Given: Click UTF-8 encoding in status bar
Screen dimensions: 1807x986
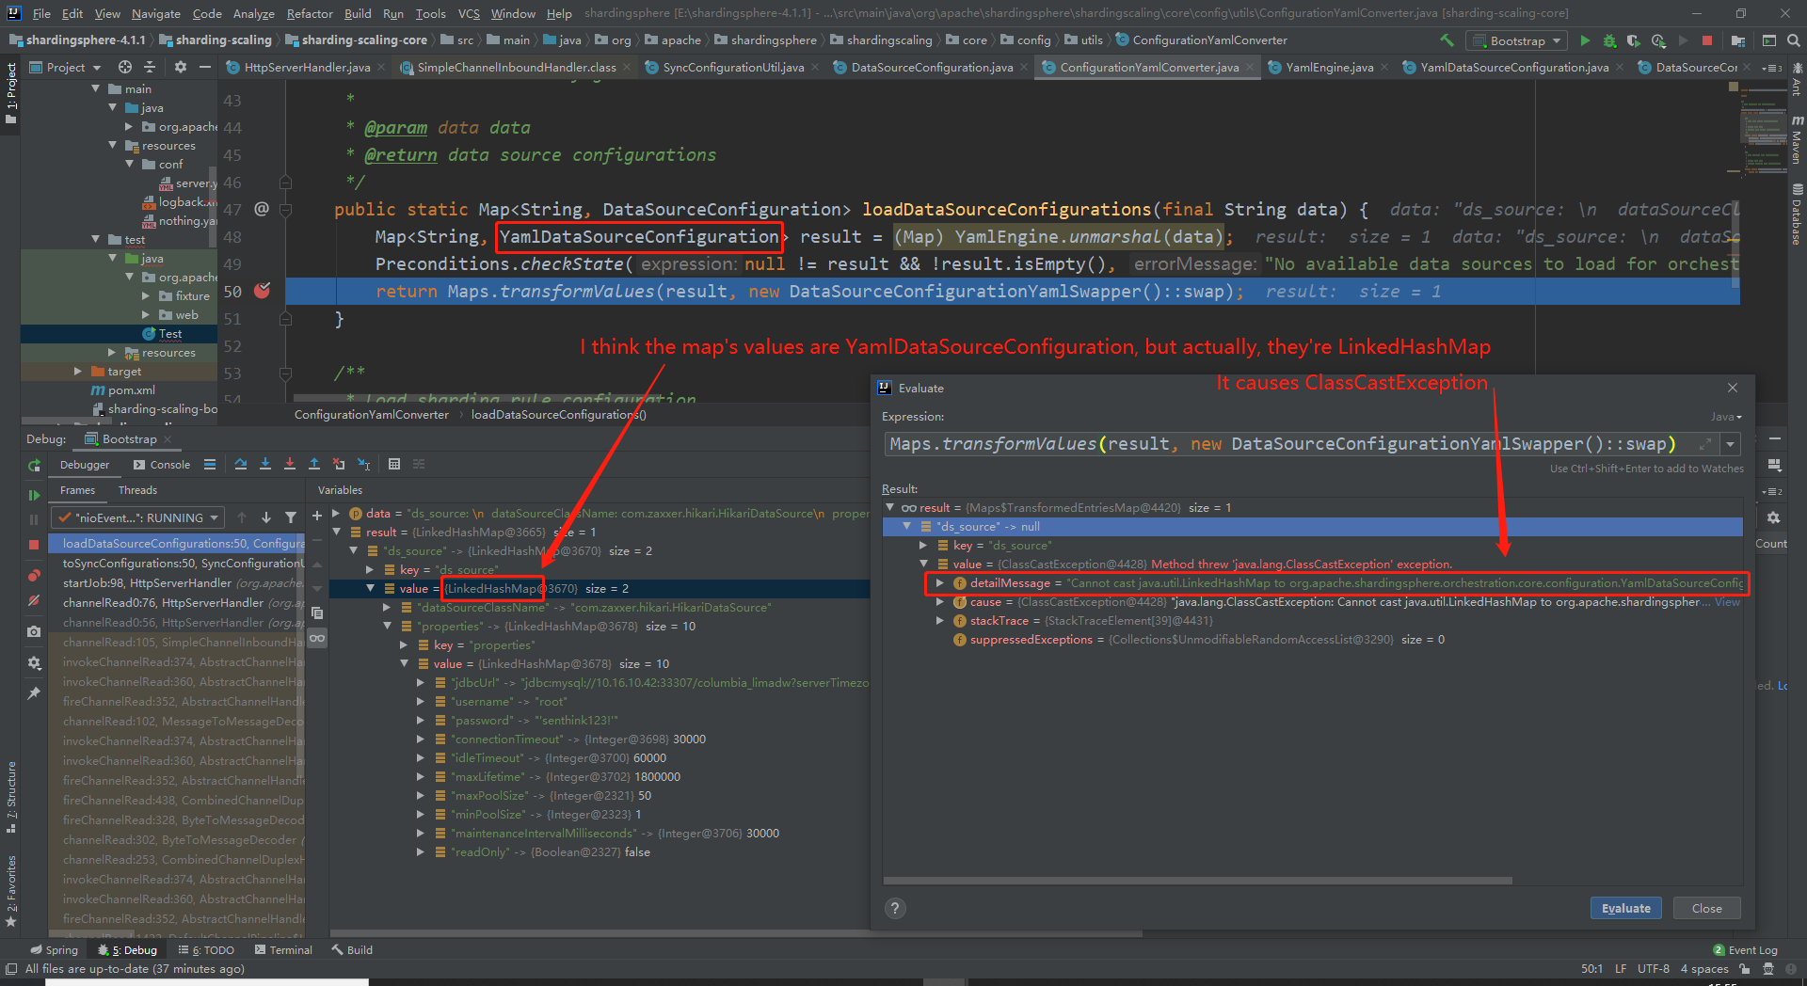Looking at the screenshot, I should coord(1653,968).
